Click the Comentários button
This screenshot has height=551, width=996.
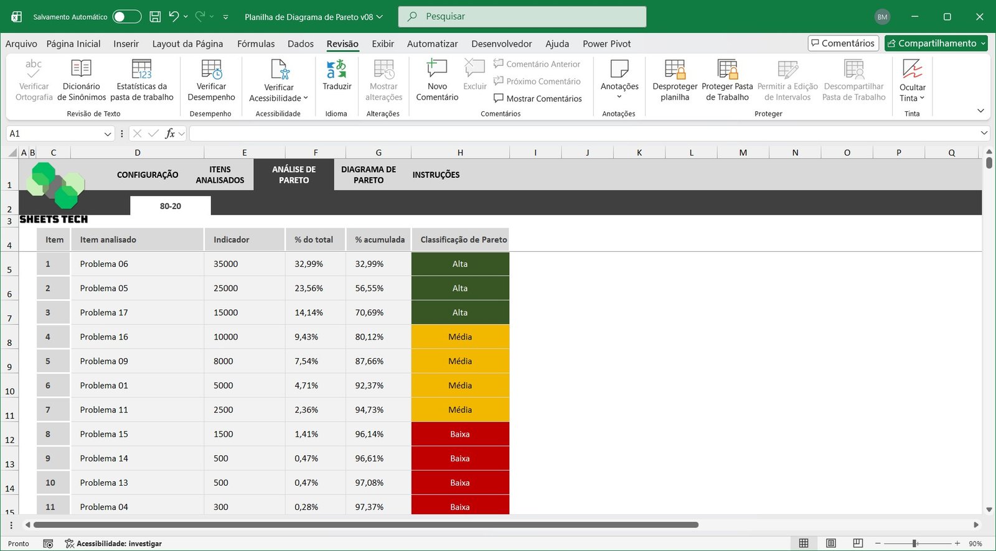[x=843, y=43]
